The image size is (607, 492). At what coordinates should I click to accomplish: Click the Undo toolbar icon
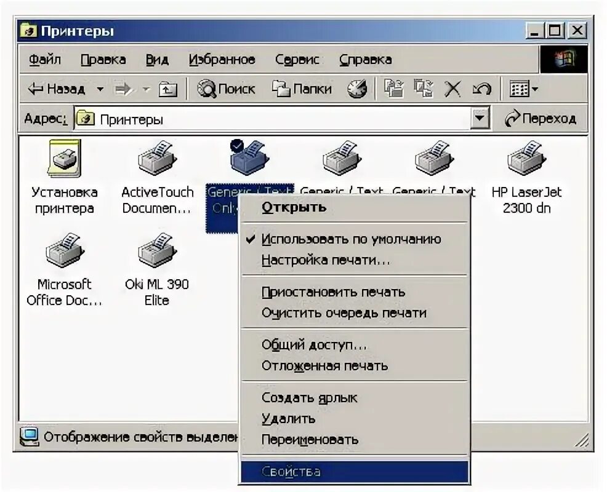point(481,89)
